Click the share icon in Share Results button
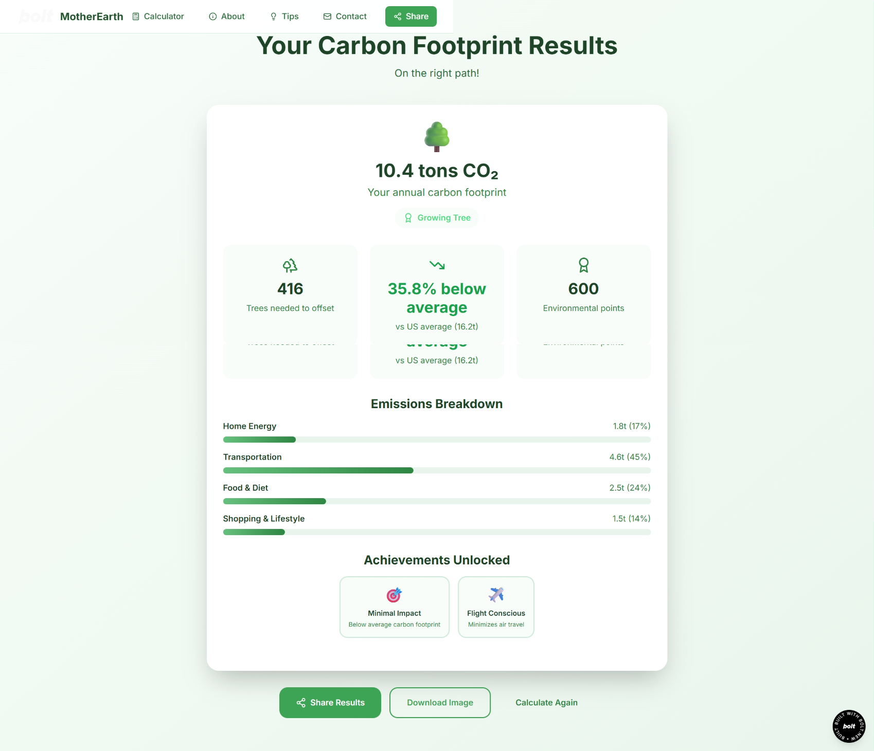 [301, 703]
